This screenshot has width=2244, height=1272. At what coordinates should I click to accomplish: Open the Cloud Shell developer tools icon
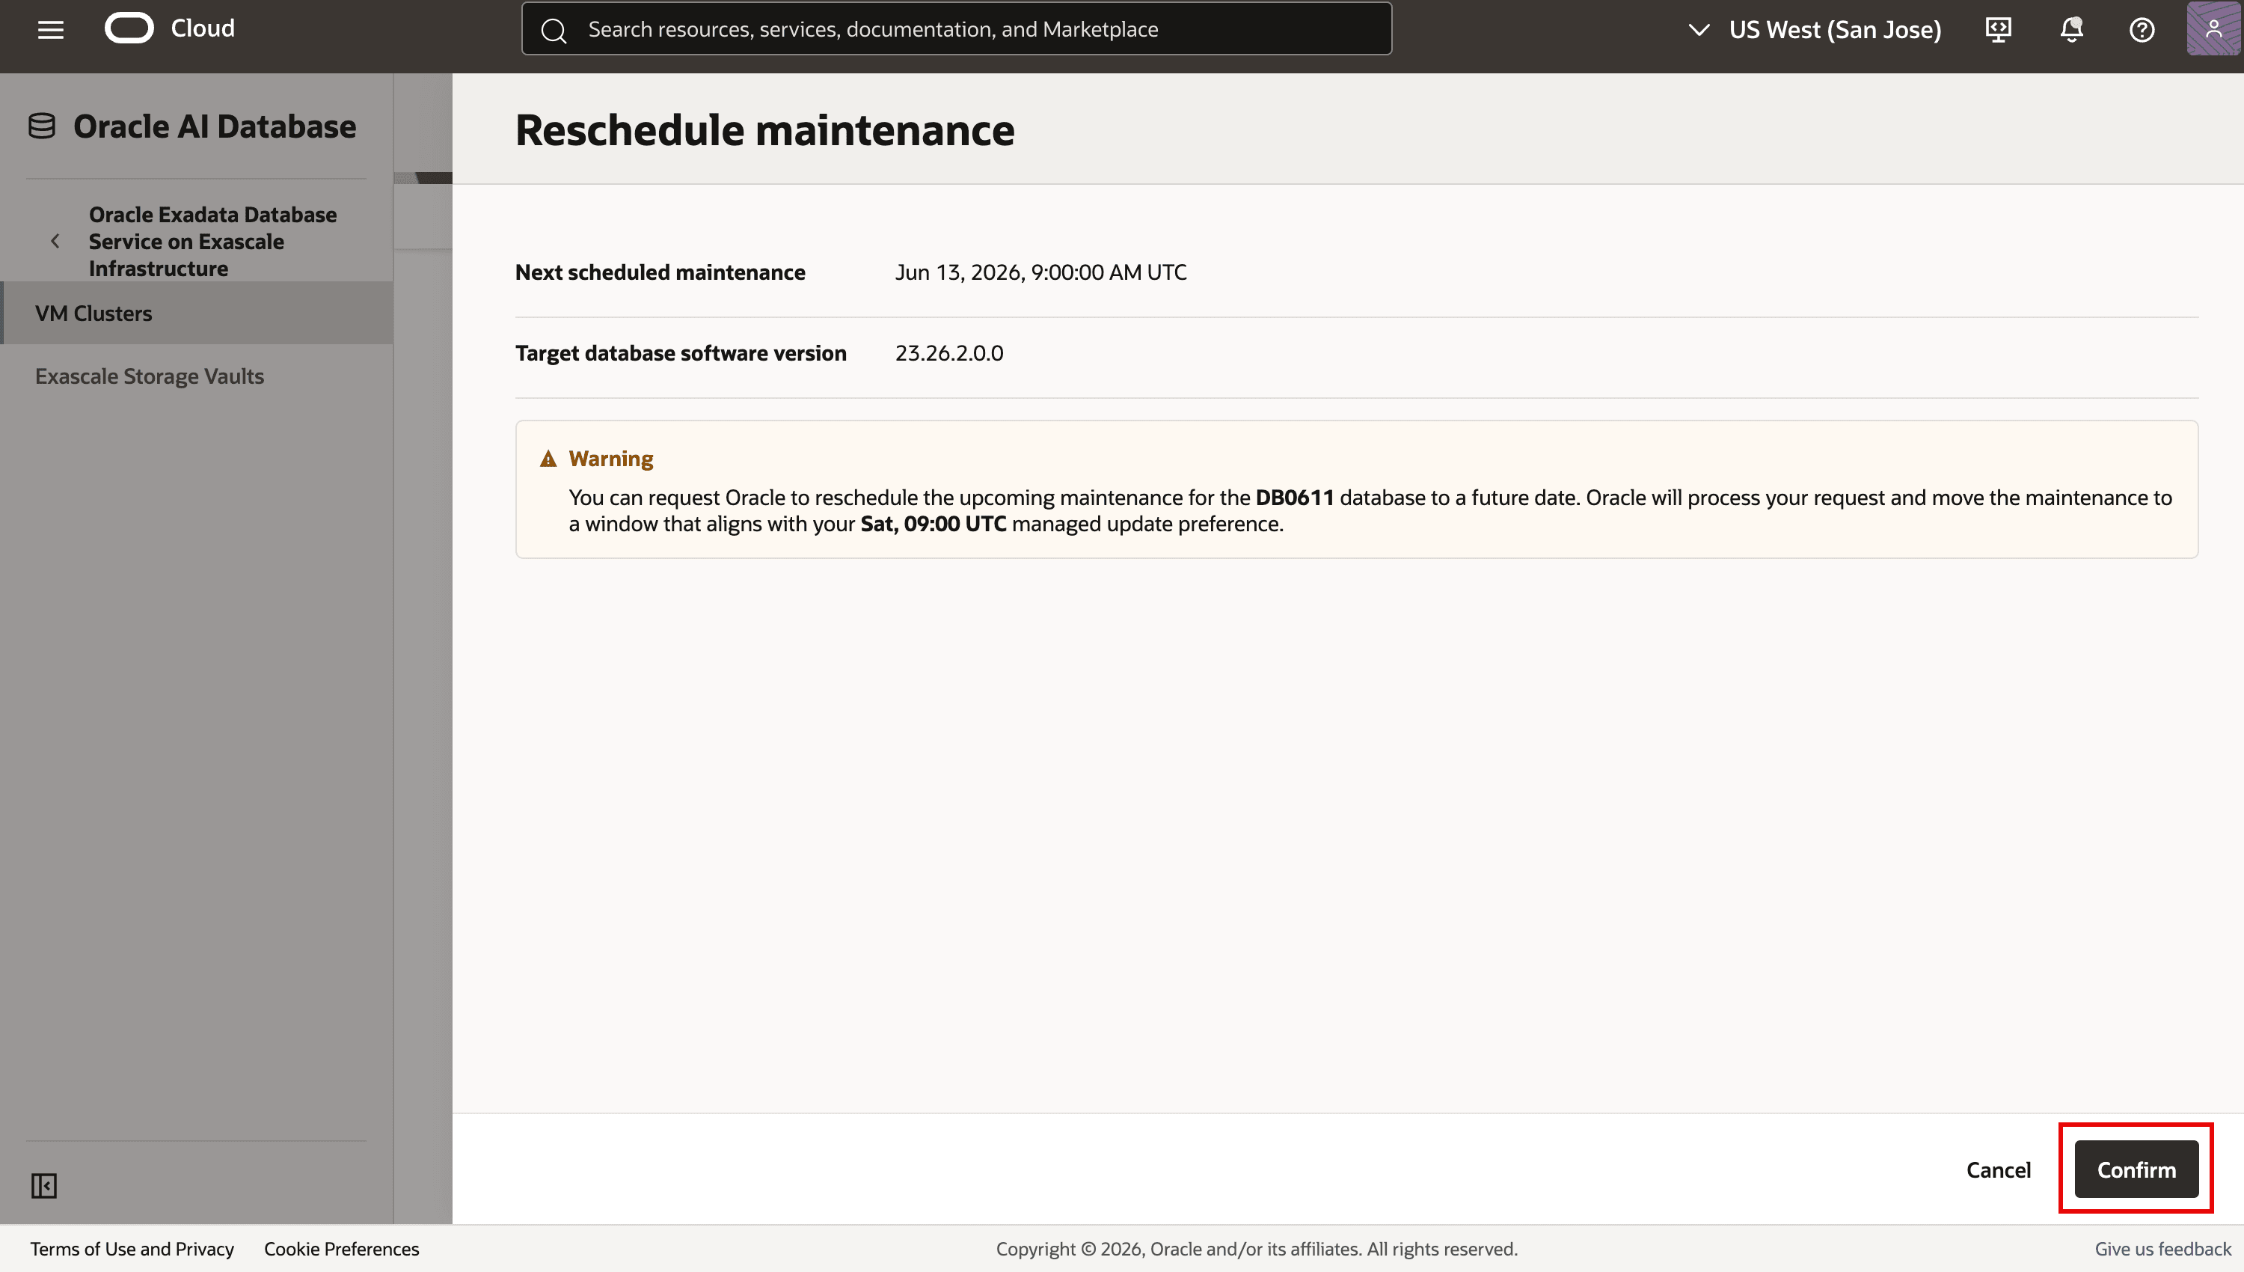pos(1998,30)
